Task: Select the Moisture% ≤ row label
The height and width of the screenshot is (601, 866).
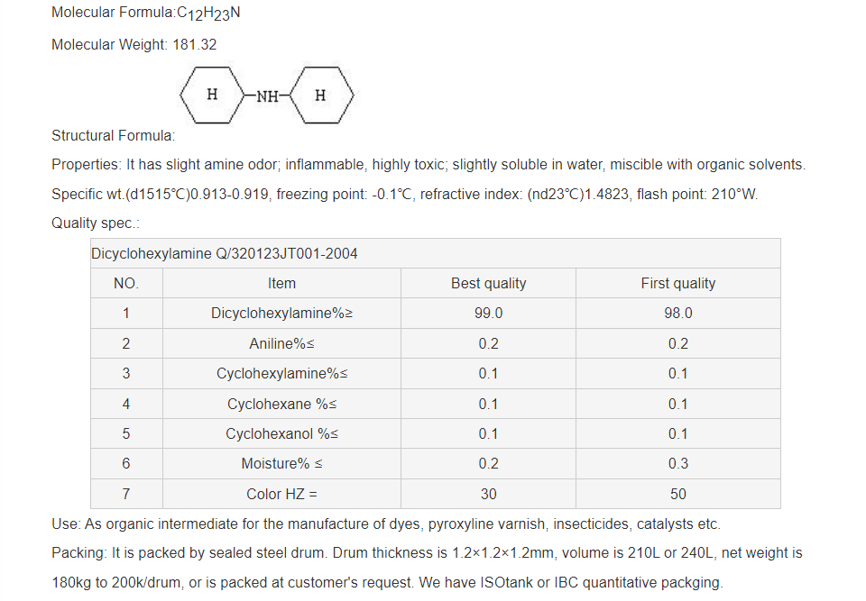Action: click(281, 463)
